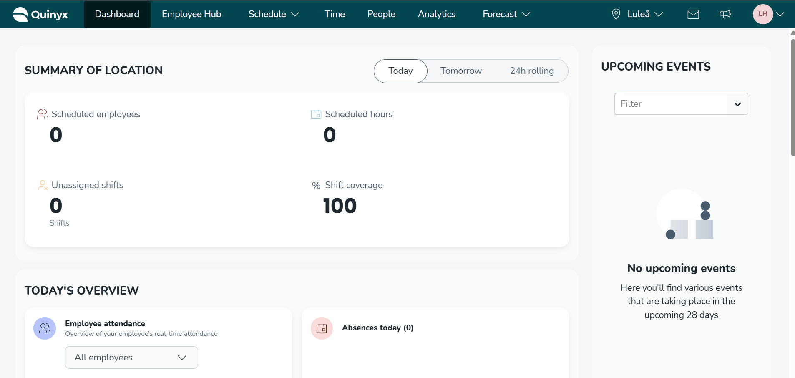Click the Scheduled employees icon

[x=43, y=114]
